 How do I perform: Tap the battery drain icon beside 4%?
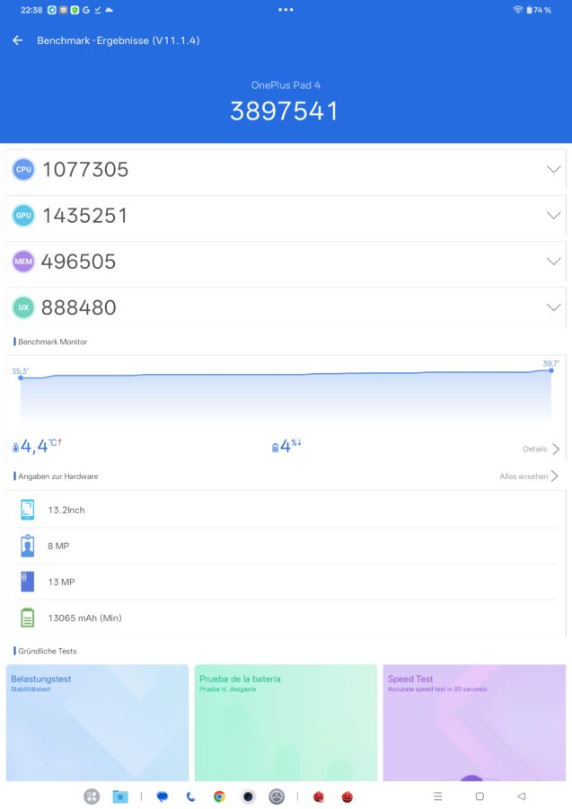275,448
